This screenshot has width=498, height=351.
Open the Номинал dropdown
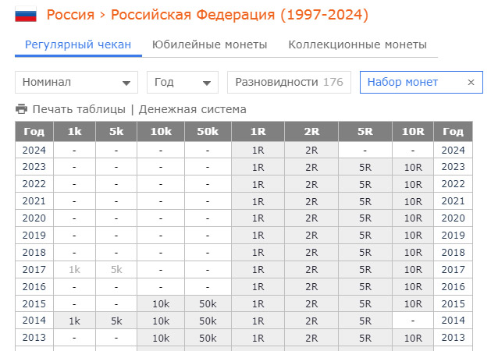[76, 82]
